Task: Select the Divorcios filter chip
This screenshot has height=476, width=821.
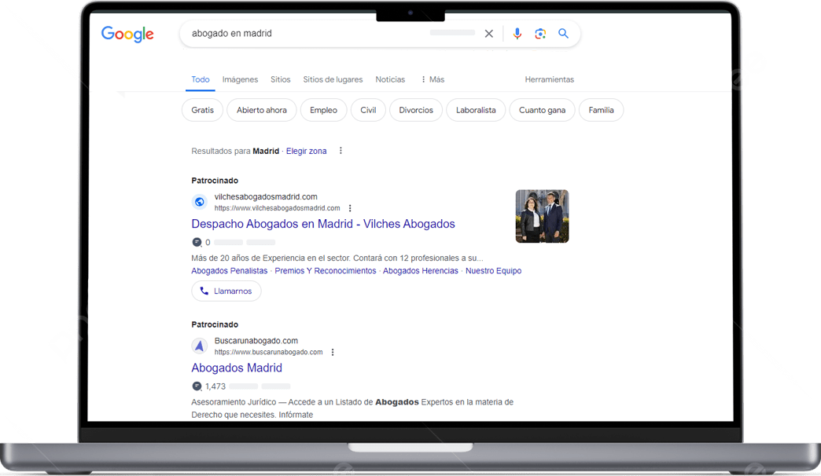Action: coord(416,110)
